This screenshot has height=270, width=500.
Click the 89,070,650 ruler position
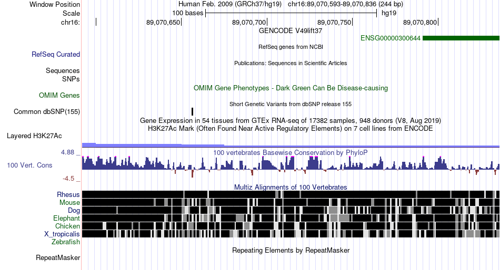coord(163,22)
